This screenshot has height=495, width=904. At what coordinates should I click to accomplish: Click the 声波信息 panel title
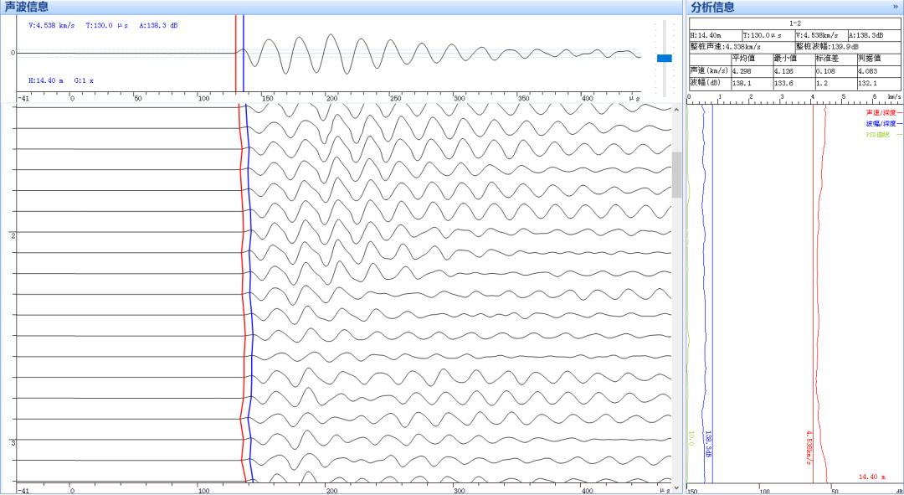pos(27,7)
